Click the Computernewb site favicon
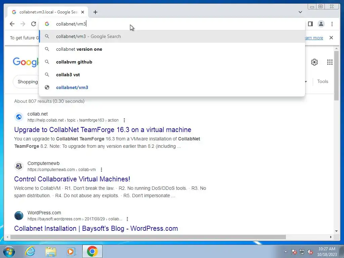This screenshot has width=344, height=258. tap(19, 166)
